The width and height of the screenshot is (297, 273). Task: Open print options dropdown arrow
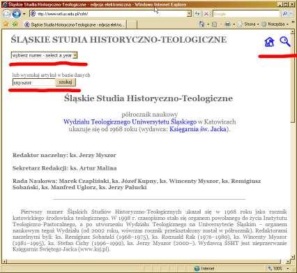coord(234,24)
